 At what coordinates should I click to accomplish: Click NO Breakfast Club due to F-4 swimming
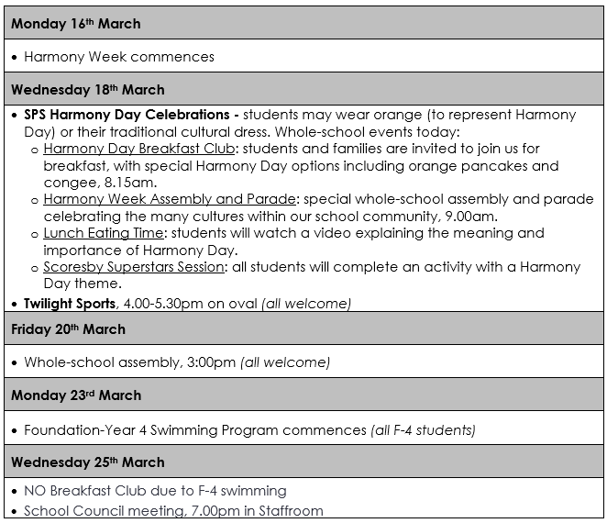click(x=155, y=491)
